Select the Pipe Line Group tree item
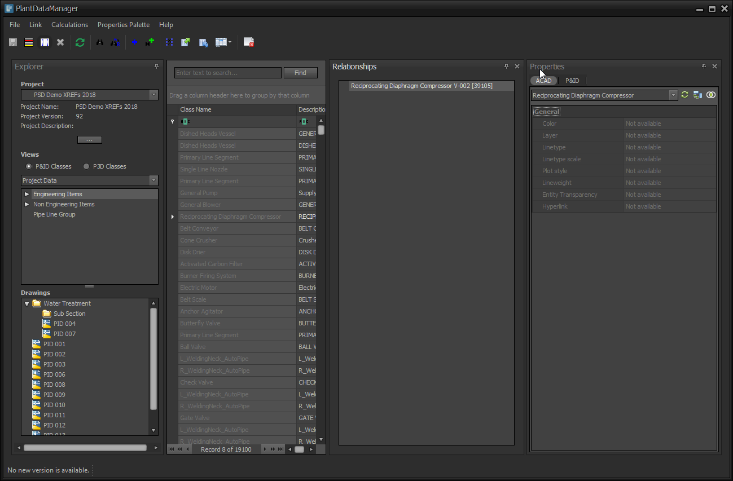This screenshot has width=733, height=481. tap(54, 214)
